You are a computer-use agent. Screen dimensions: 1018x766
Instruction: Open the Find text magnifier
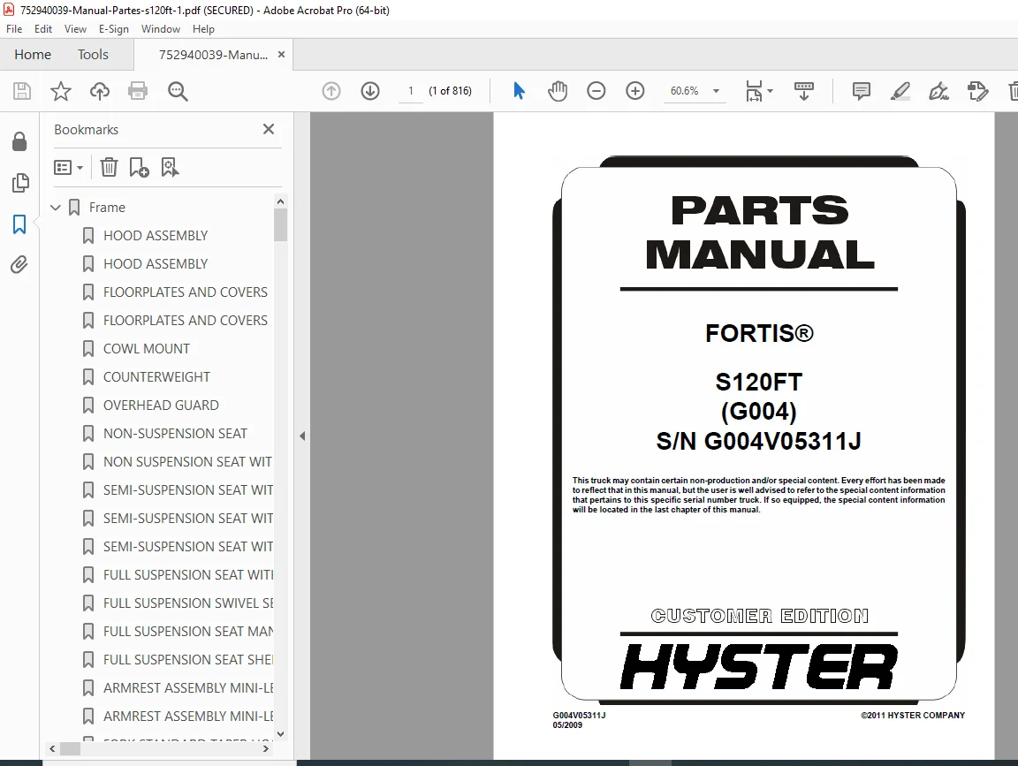[x=178, y=91]
